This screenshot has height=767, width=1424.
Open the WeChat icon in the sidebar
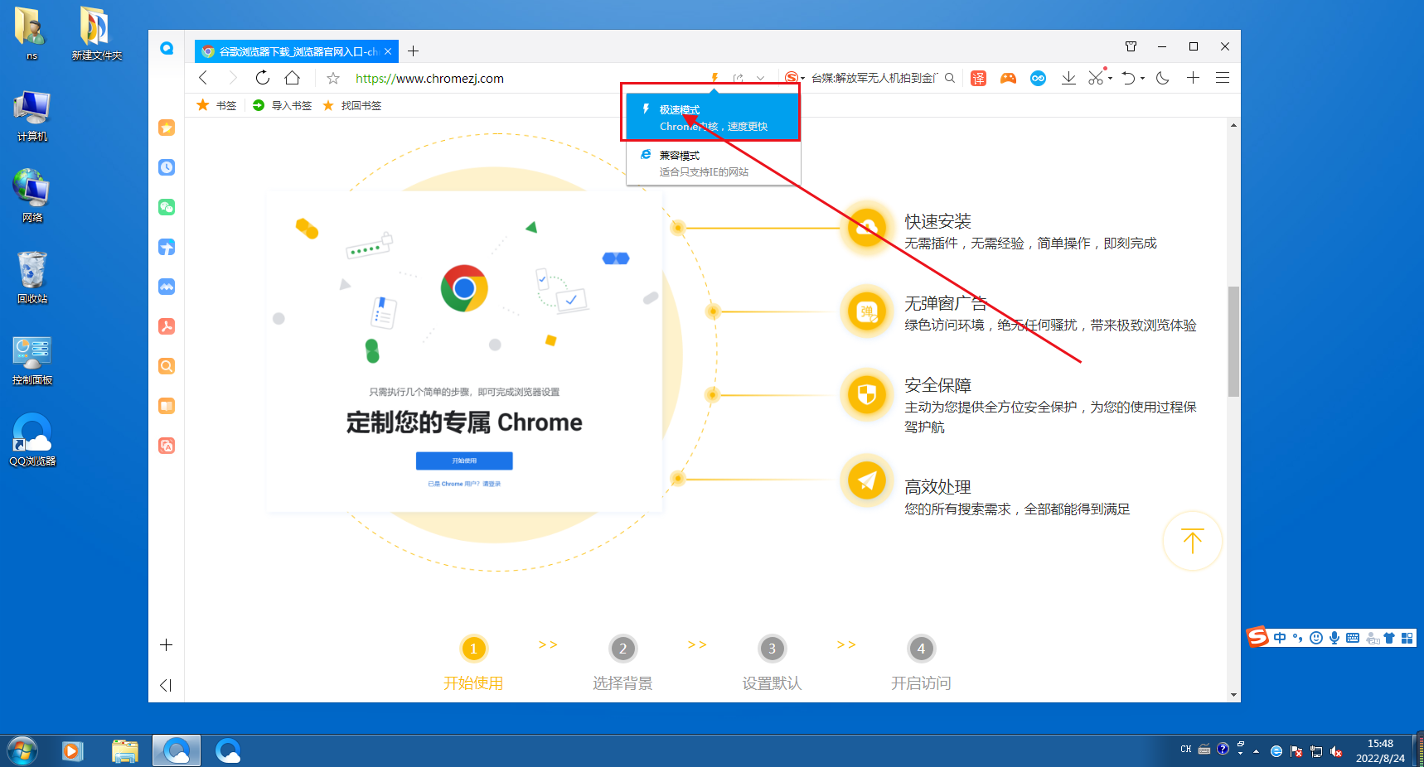167,207
